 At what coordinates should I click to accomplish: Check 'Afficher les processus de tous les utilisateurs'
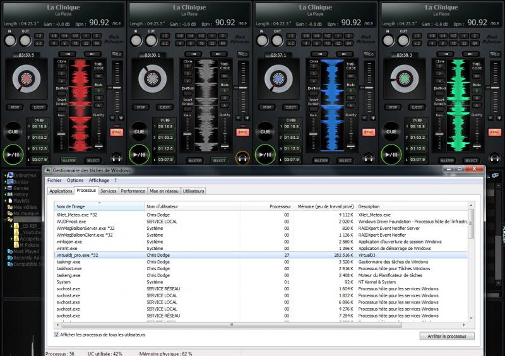57,334
